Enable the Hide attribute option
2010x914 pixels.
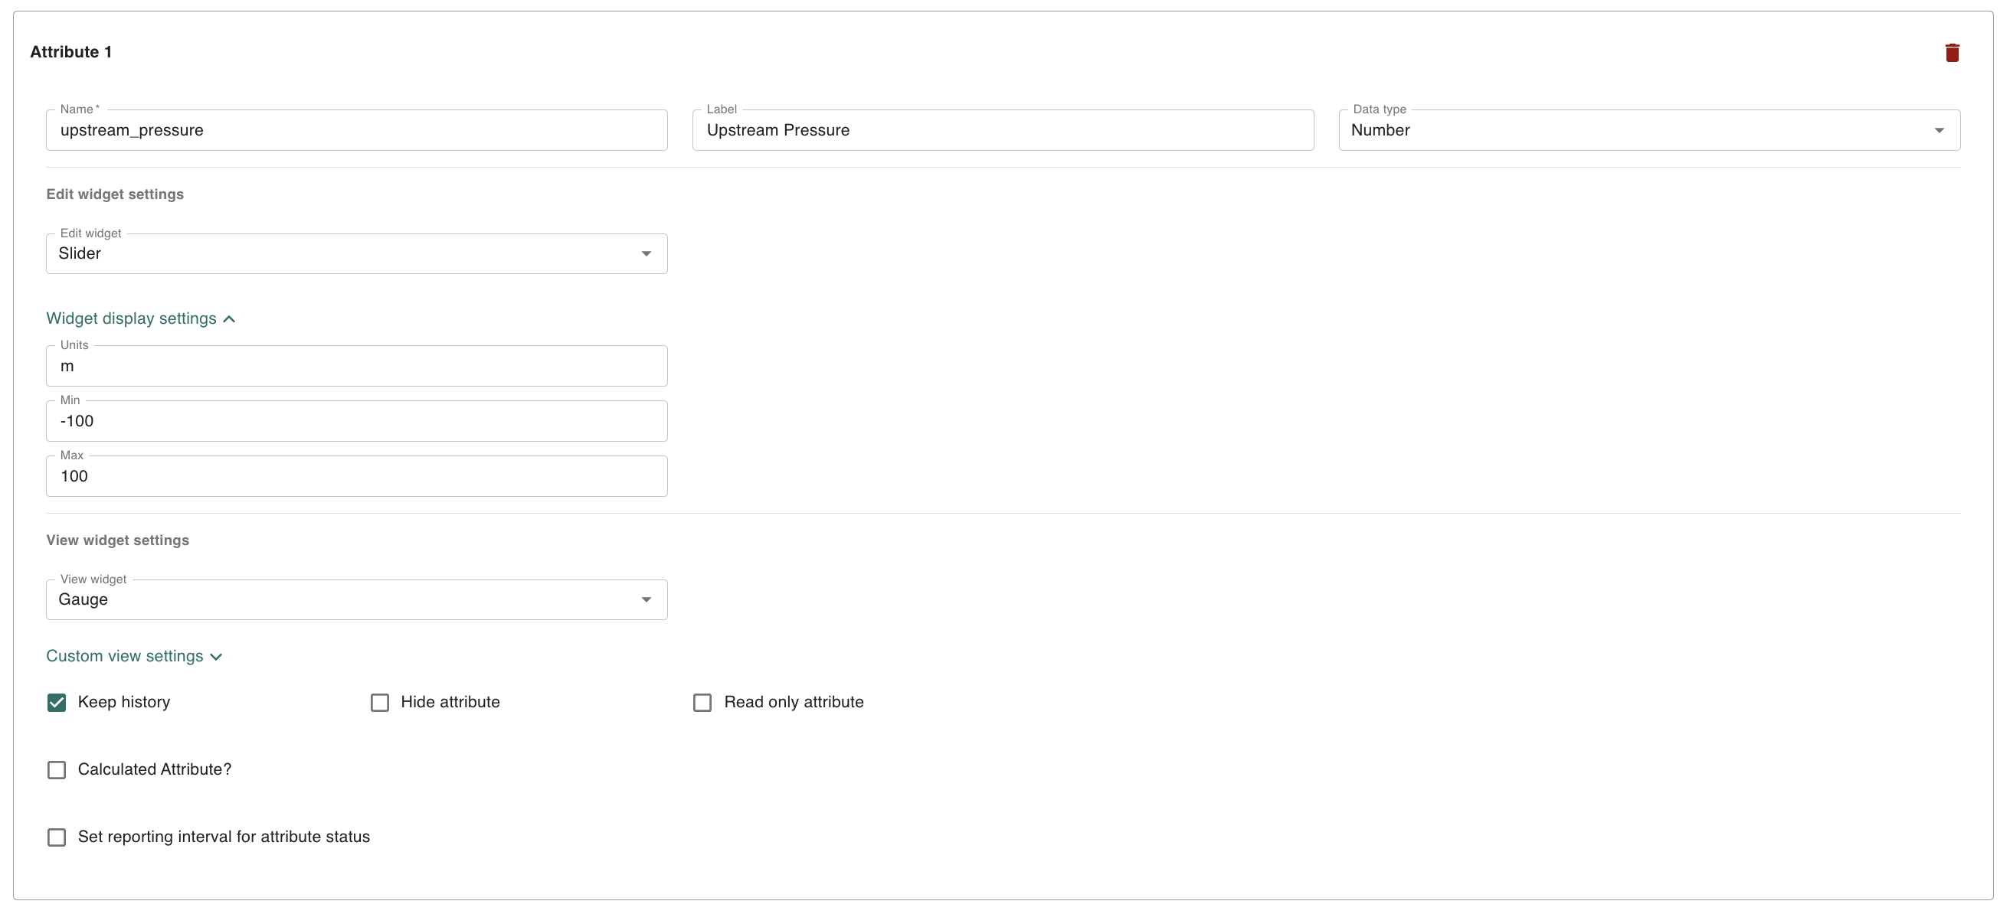click(380, 702)
